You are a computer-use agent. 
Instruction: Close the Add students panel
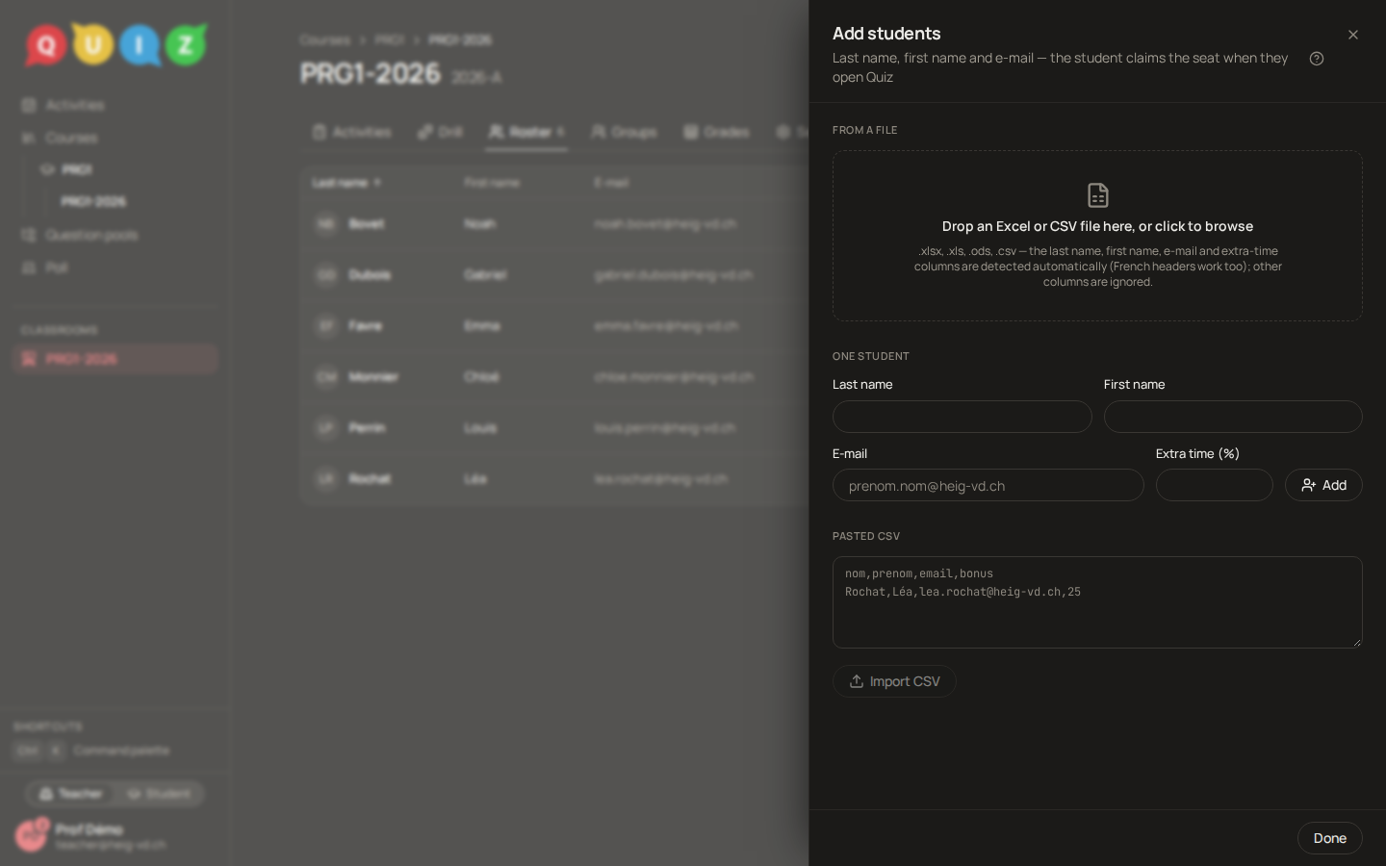pos(1353,35)
